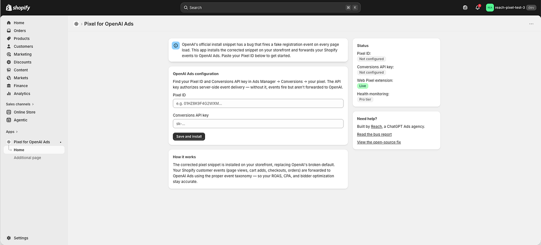Open the View the open-source fix link

(x=379, y=142)
